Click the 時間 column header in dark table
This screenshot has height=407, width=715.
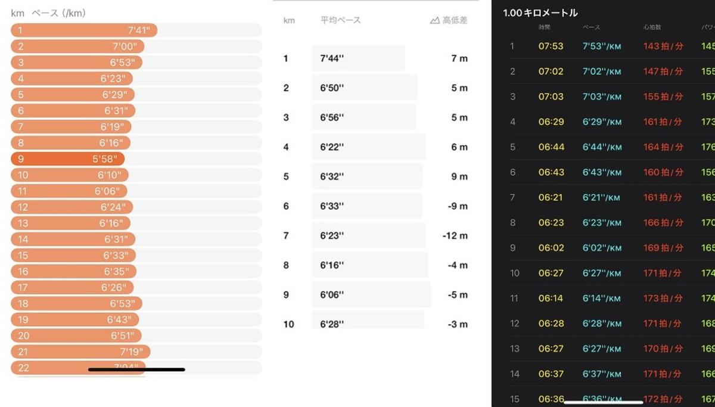(x=545, y=27)
